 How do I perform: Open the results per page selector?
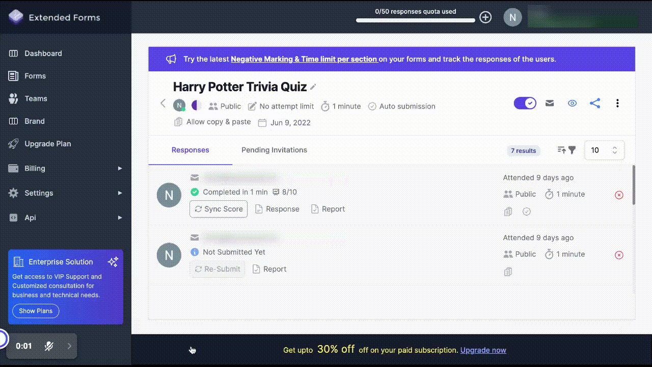(x=604, y=150)
